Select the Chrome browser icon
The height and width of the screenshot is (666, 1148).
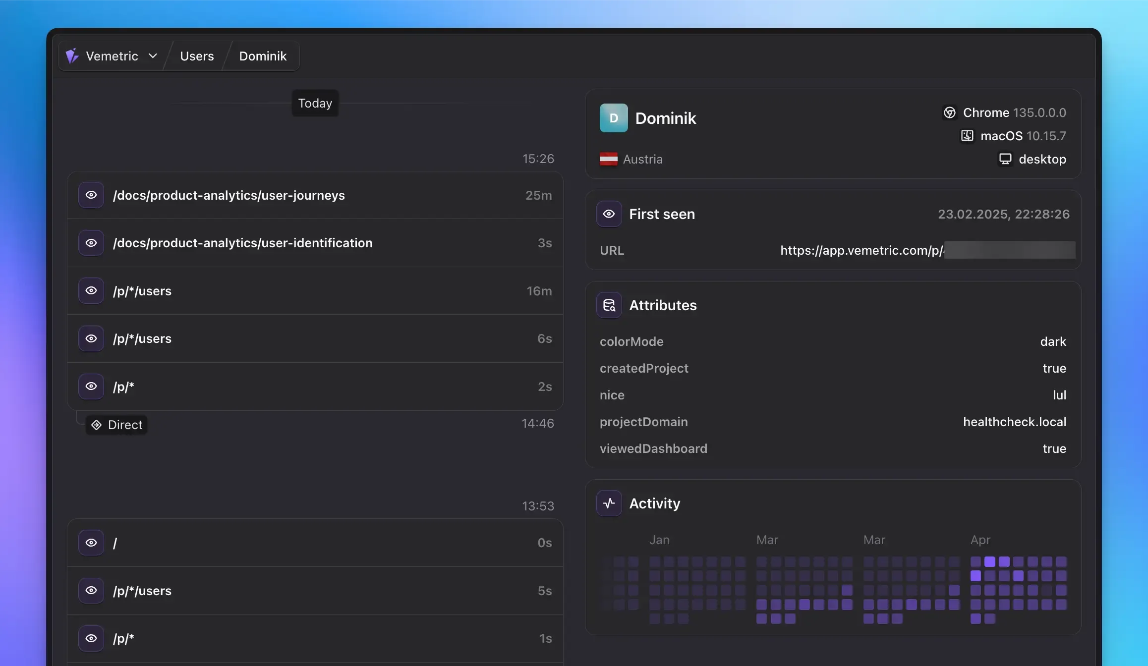pyautogui.click(x=950, y=112)
